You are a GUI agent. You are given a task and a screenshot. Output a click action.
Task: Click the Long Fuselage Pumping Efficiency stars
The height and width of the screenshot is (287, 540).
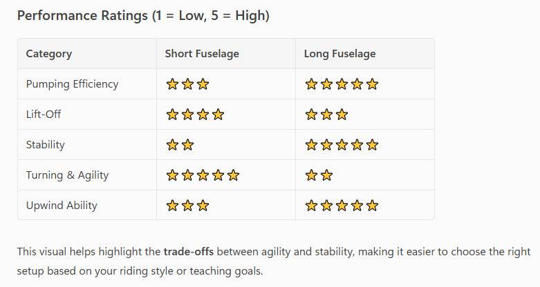[x=342, y=84]
